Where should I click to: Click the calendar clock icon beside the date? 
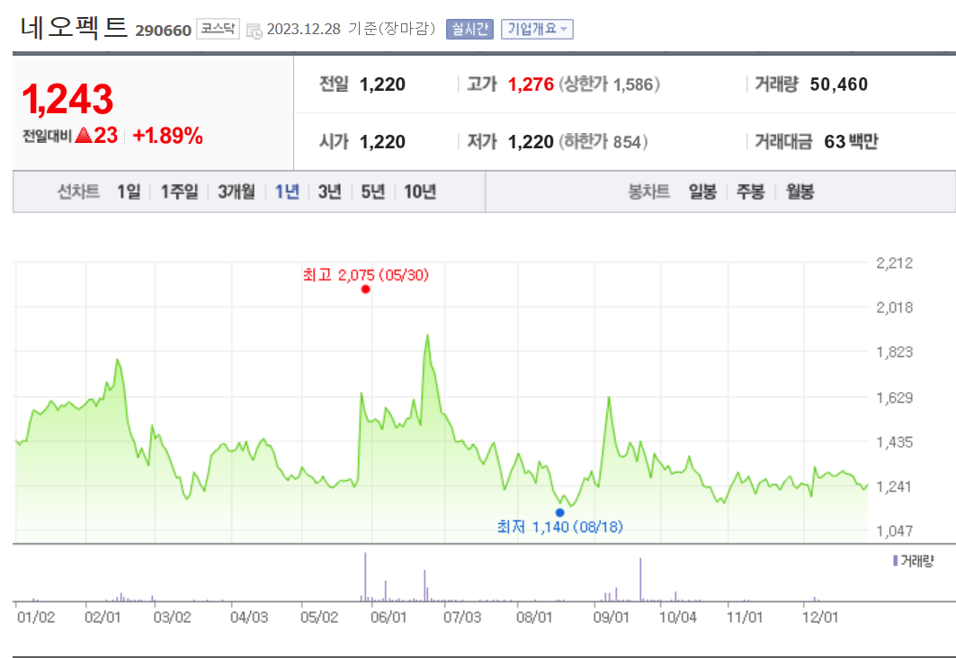[x=254, y=31]
